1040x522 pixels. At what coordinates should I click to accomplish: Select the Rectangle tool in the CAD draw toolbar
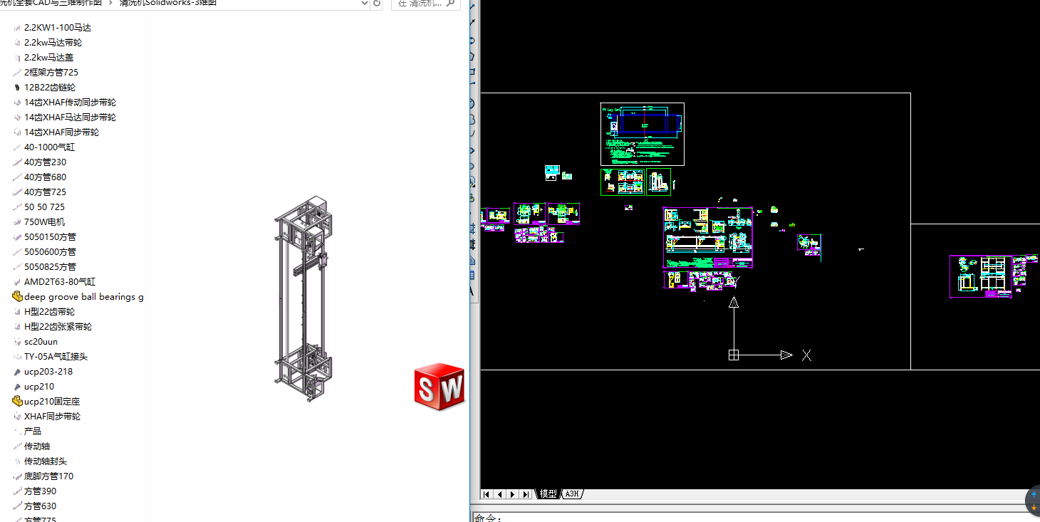tap(472, 71)
